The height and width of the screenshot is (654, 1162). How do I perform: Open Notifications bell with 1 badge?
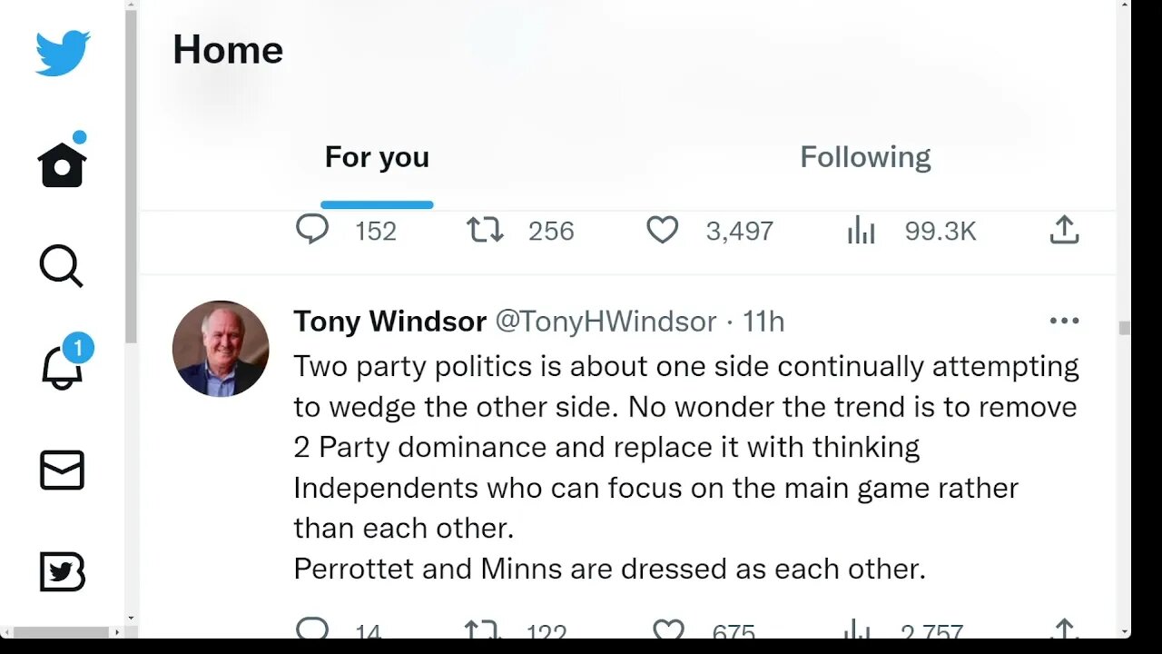click(62, 365)
